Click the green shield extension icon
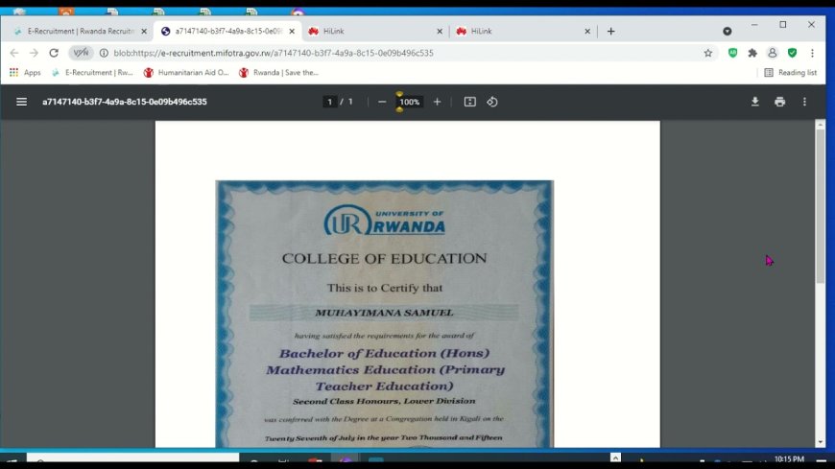 click(x=793, y=53)
